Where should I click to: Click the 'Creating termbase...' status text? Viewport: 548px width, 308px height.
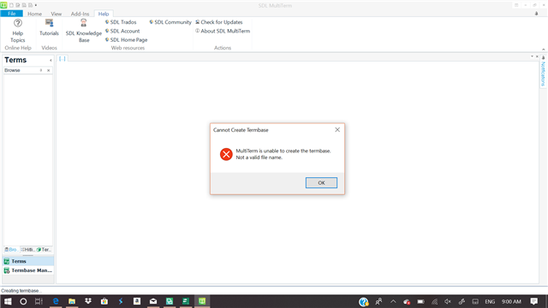(x=21, y=291)
